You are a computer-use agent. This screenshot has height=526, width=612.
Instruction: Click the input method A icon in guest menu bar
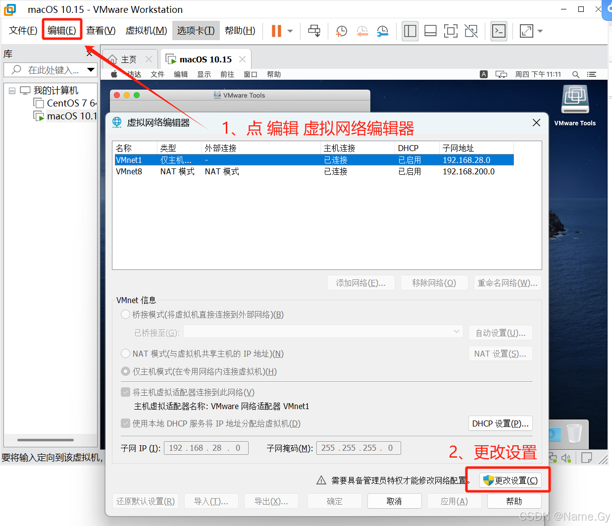(x=484, y=74)
